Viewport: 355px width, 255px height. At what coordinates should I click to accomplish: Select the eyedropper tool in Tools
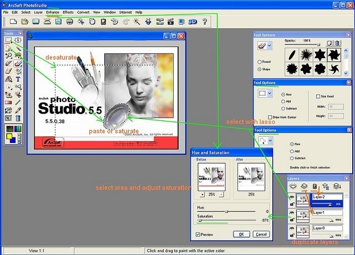pos(18,110)
